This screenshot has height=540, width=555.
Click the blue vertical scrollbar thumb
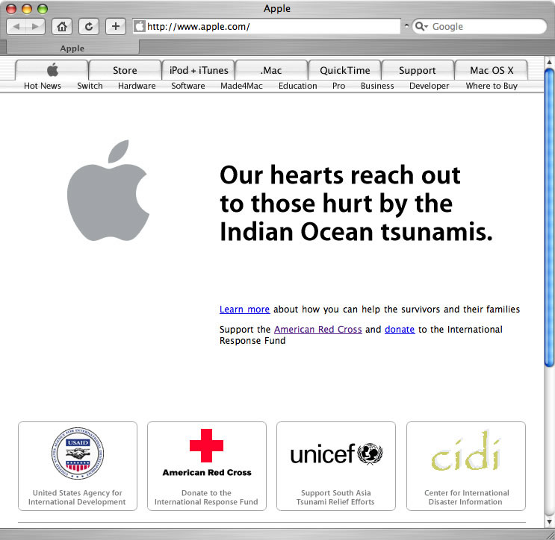point(549,218)
